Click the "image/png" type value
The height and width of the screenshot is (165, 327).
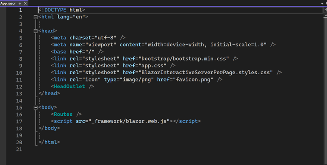click(x=137, y=79)
